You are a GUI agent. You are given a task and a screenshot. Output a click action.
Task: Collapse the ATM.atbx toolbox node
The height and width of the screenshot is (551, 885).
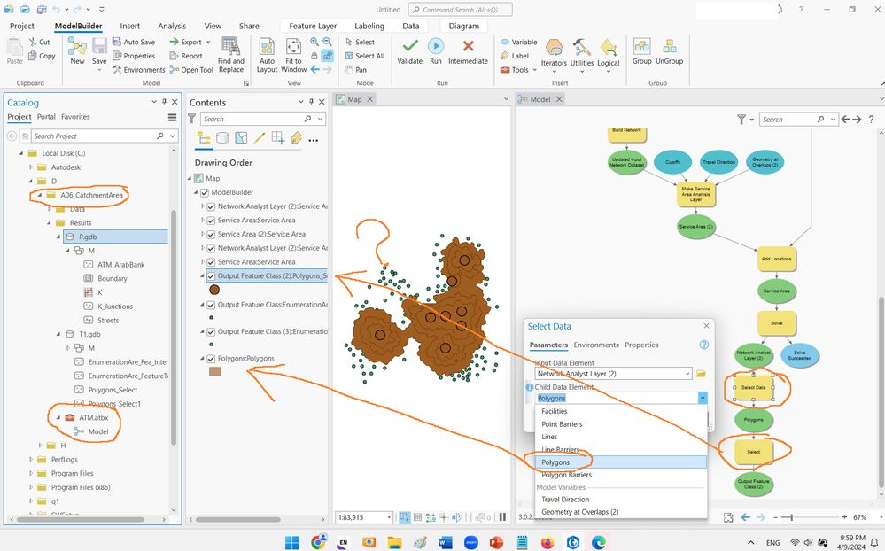pos(58,418)
